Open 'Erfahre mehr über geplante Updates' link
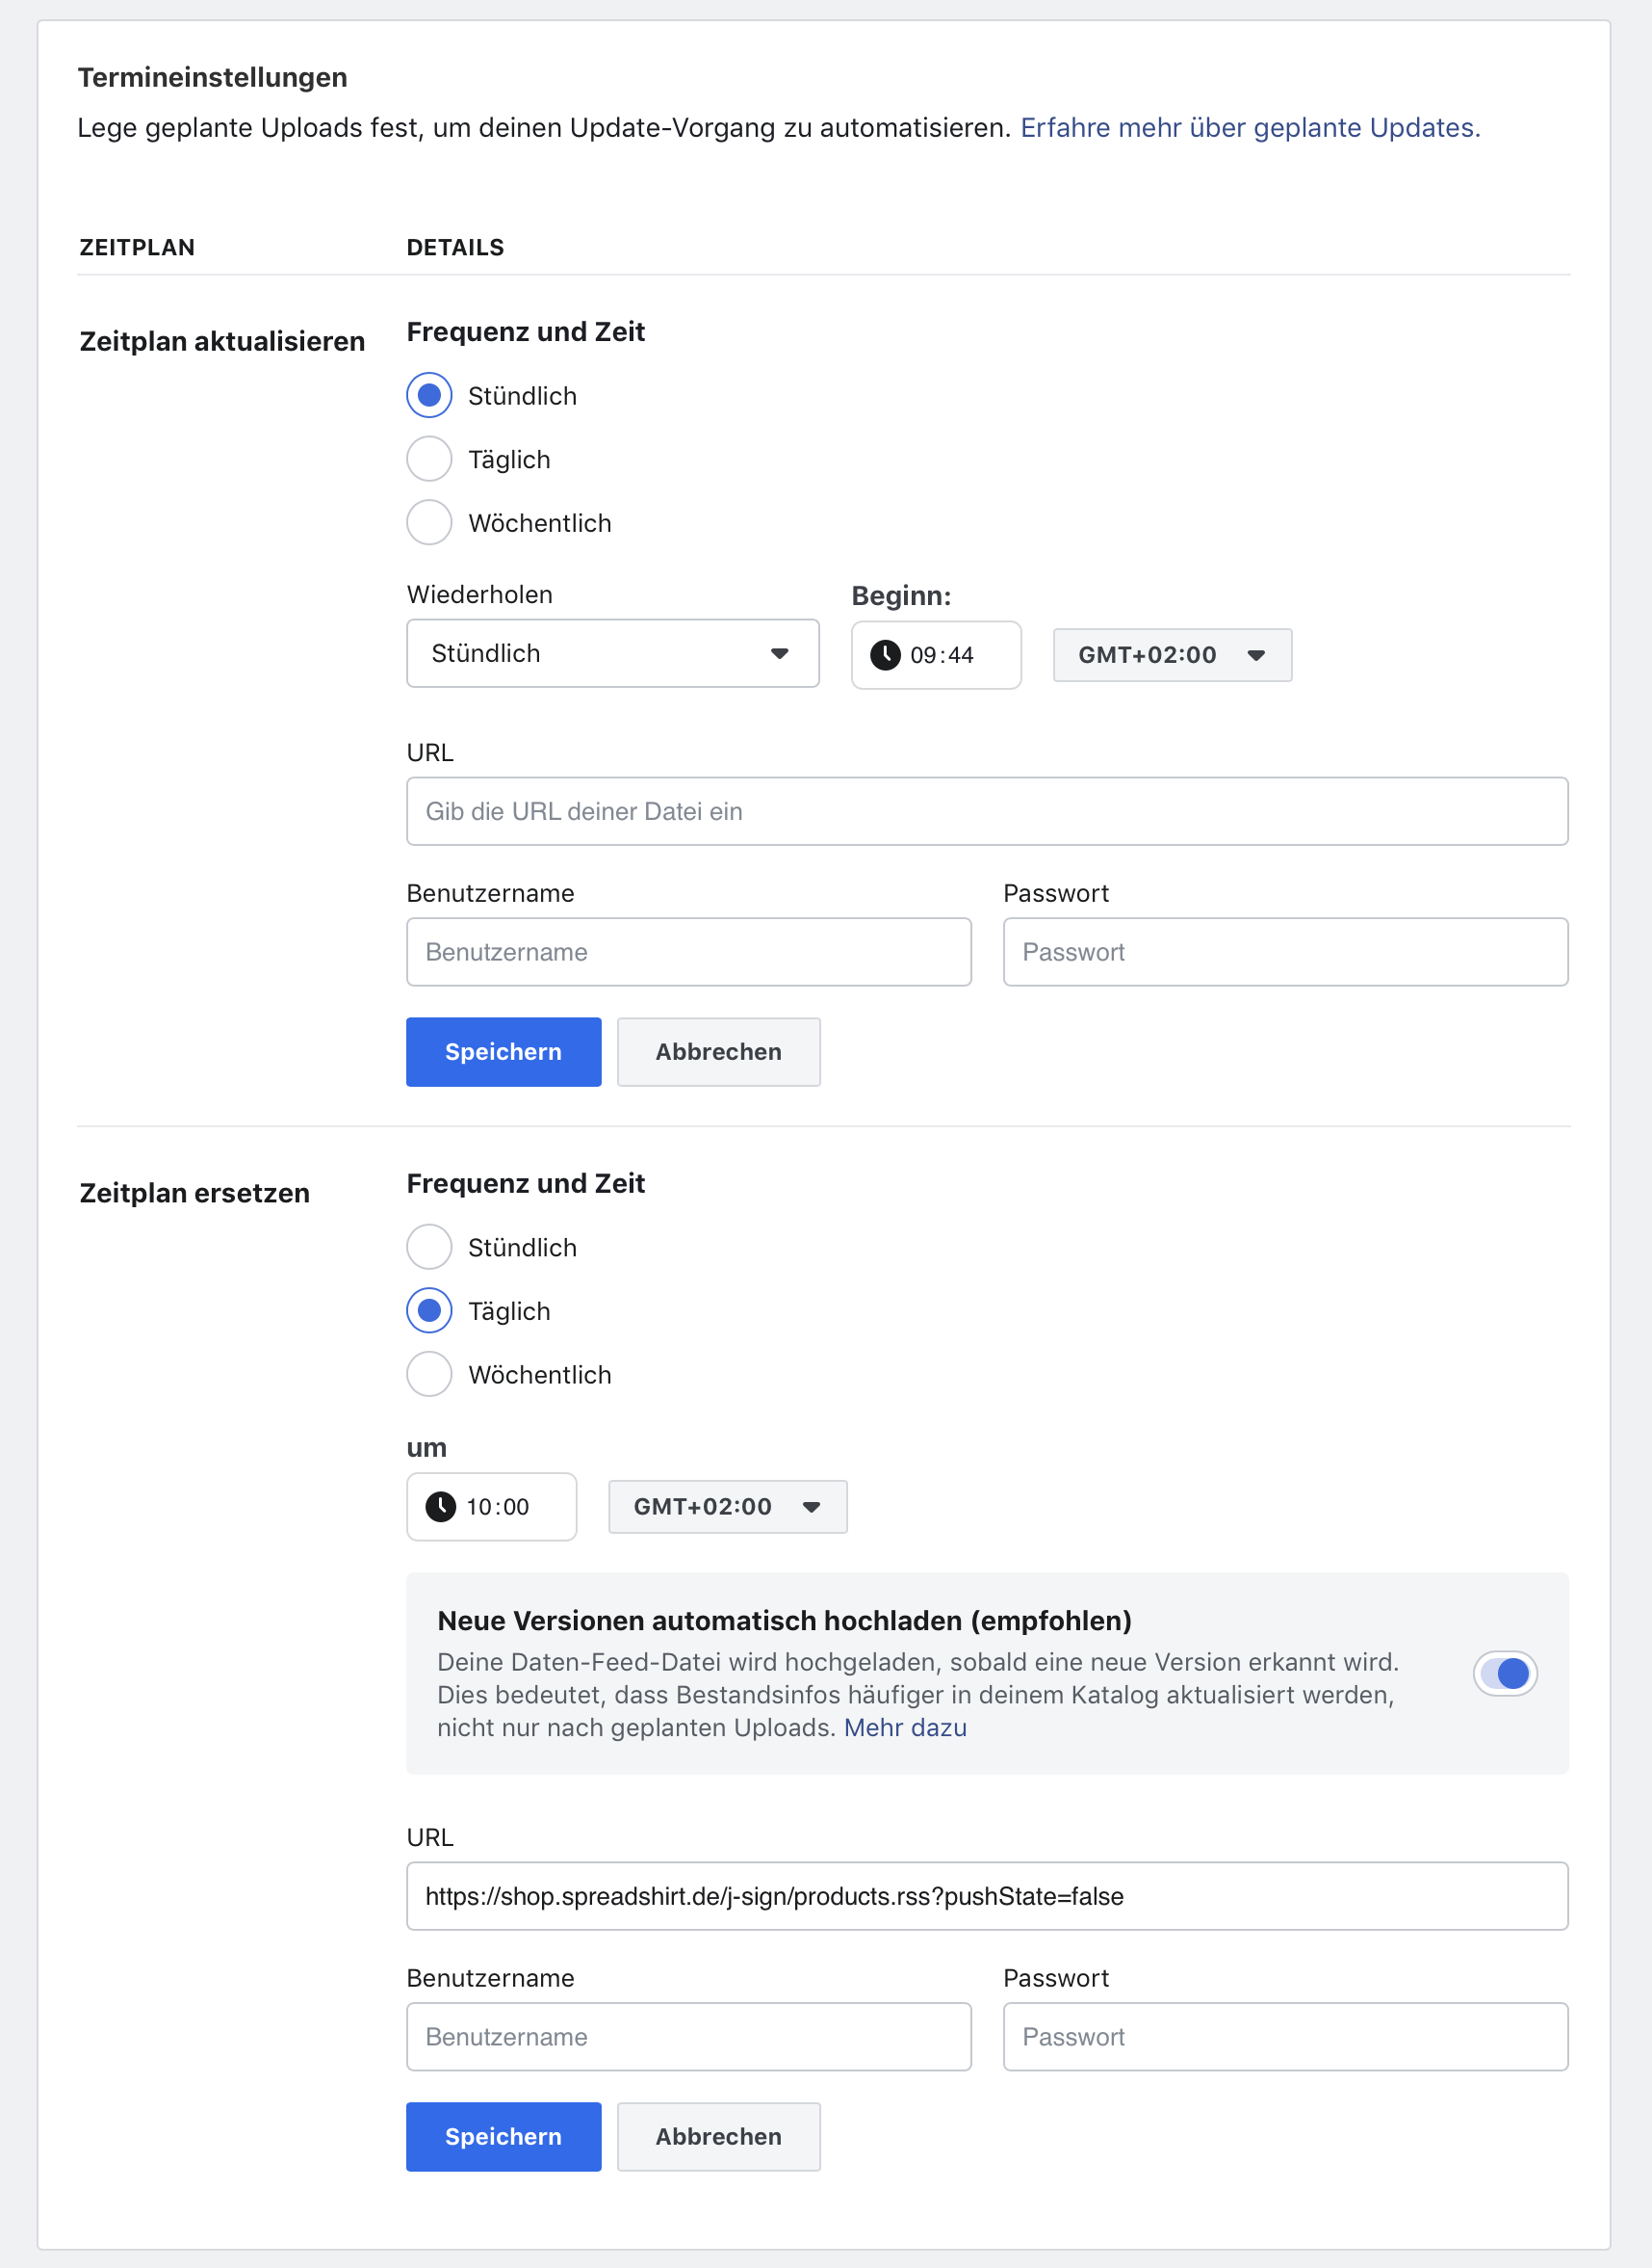 [x=1249, y=128]
